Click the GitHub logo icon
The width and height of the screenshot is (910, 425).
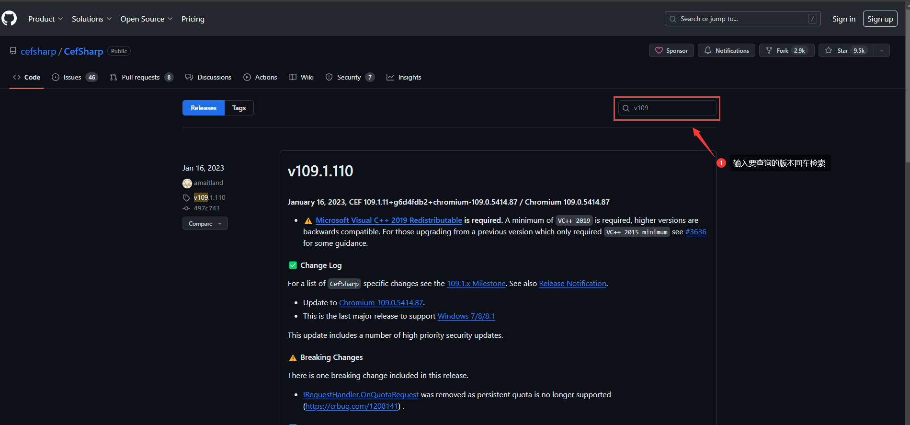click(x=9, y=19)
